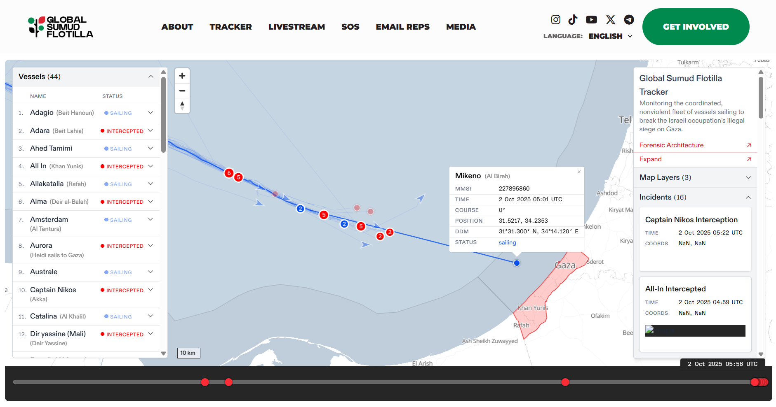Image resolution: width=776 pixels, height=407 pixels.
Task: Select the SOS menu item
Action: coord(350,27)
